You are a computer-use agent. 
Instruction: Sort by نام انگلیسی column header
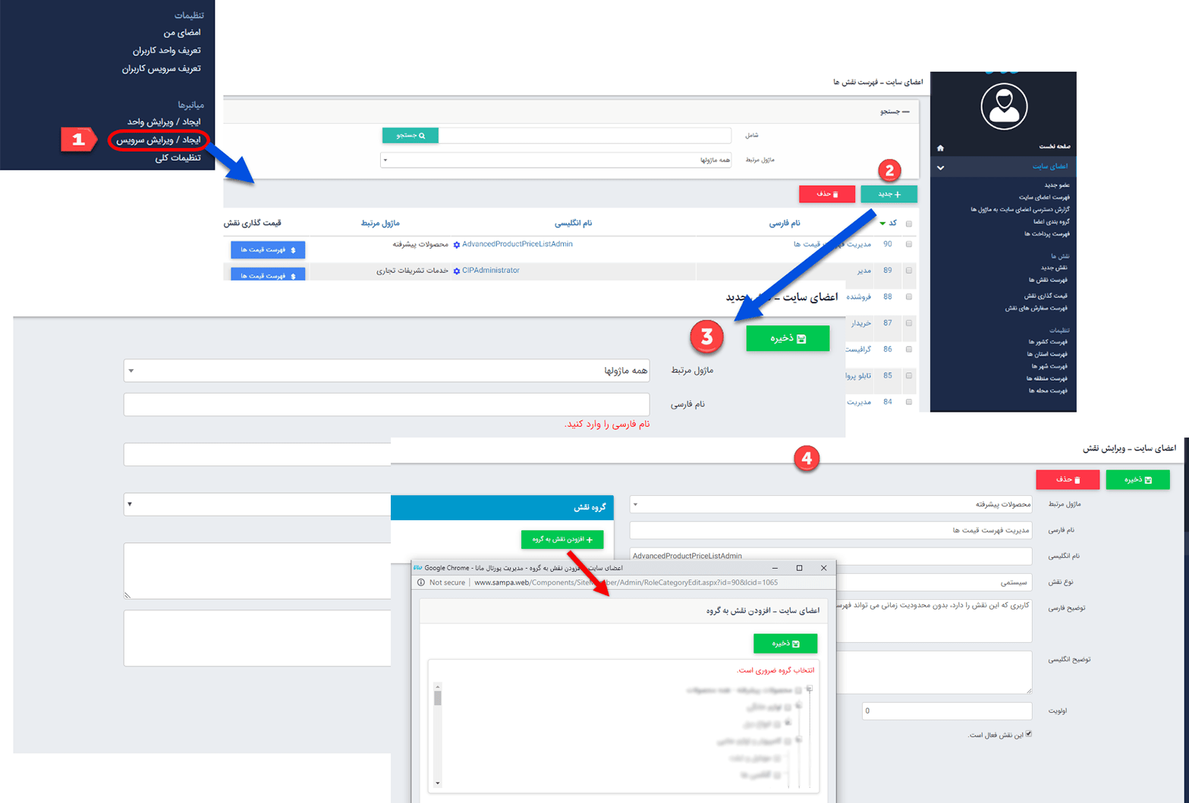tap(573, 223)
